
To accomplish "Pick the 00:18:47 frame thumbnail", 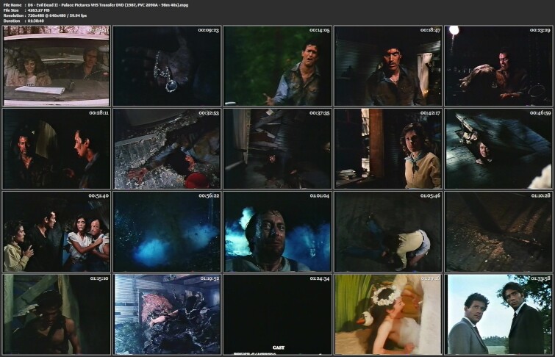I will click(x=388, y=66).
